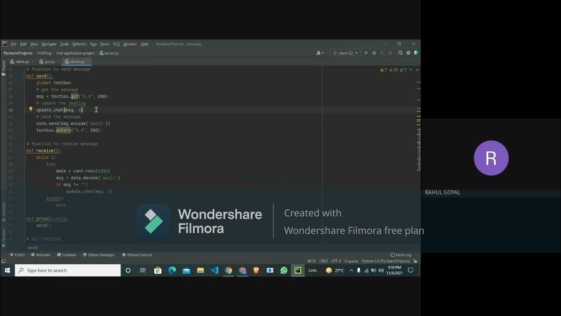Open the VCS menu
This screenshot has height=316, width=561.
point(116,44)
